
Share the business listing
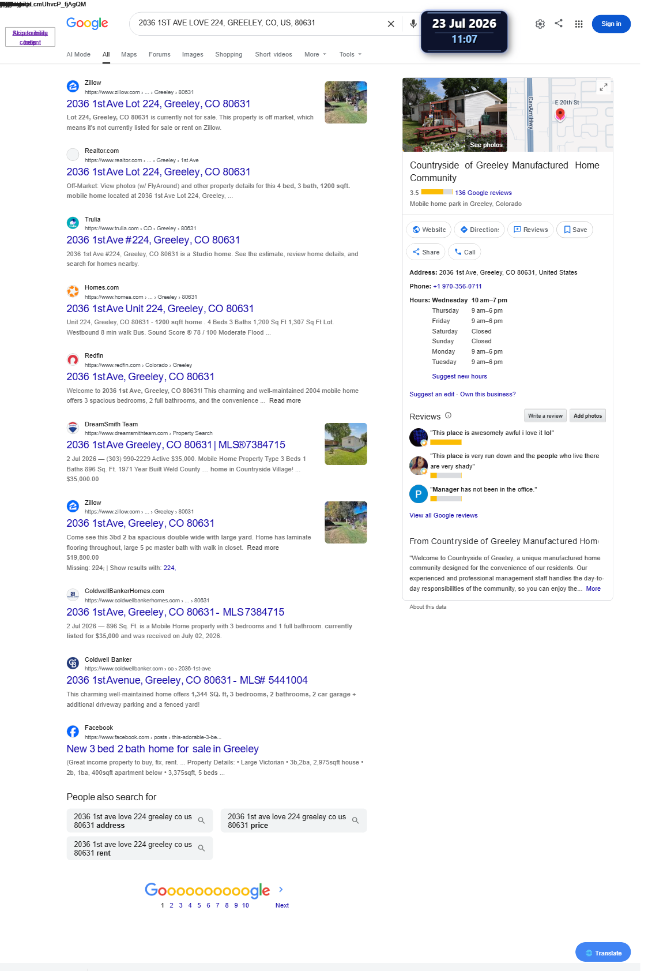coord(426,252)
